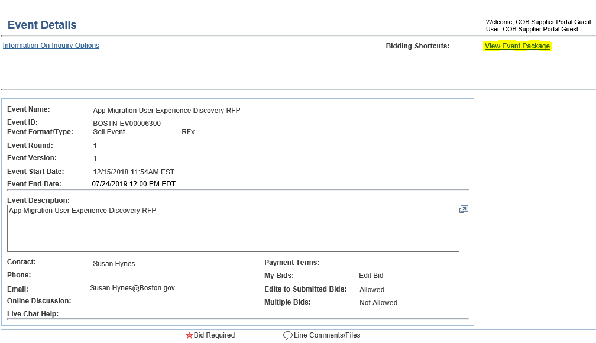The height and width of the screenshot is (343, 596).
Task: Click the RFx event type text
Action: (188, 132)
